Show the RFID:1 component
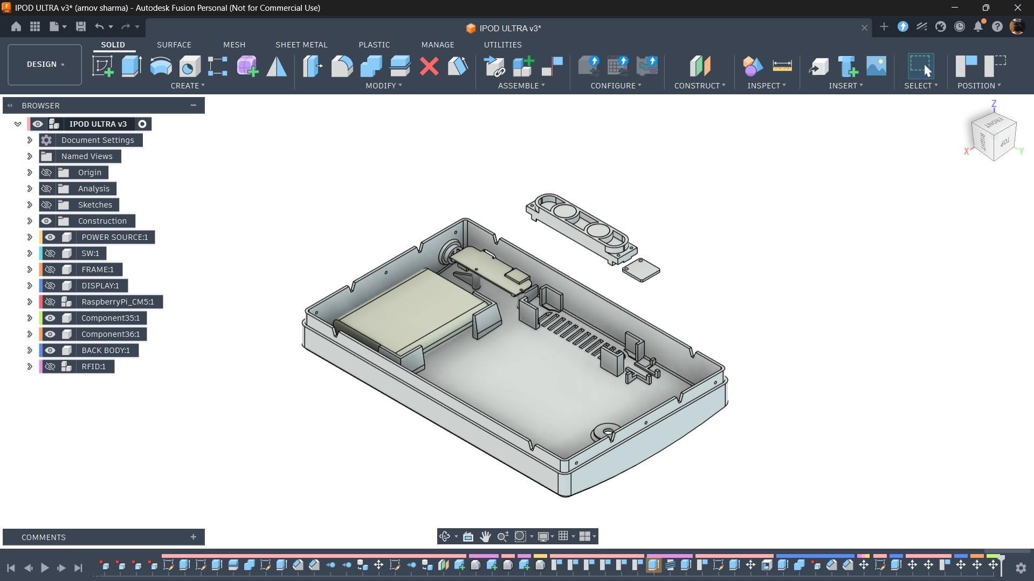Screen dimensions: 1034x581 pos(50,366)
